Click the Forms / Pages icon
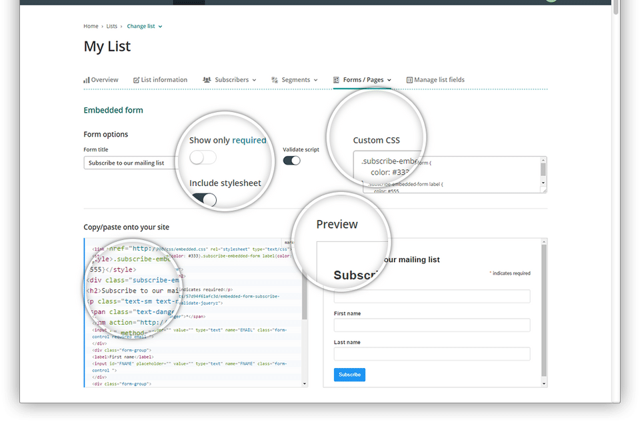 336,80
